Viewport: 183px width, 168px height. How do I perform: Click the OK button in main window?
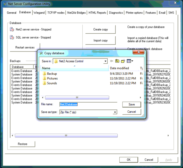pyautogui.click(x=129, y=160)
